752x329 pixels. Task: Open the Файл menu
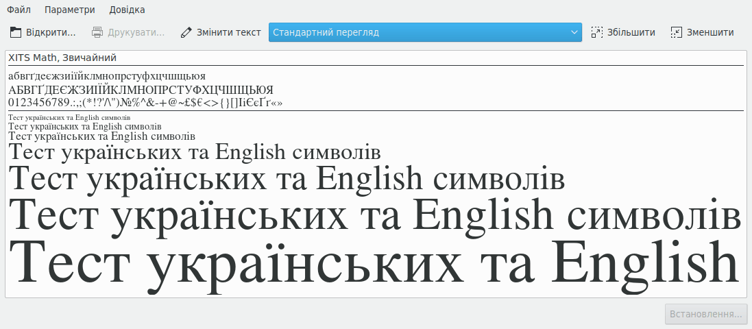19,10
